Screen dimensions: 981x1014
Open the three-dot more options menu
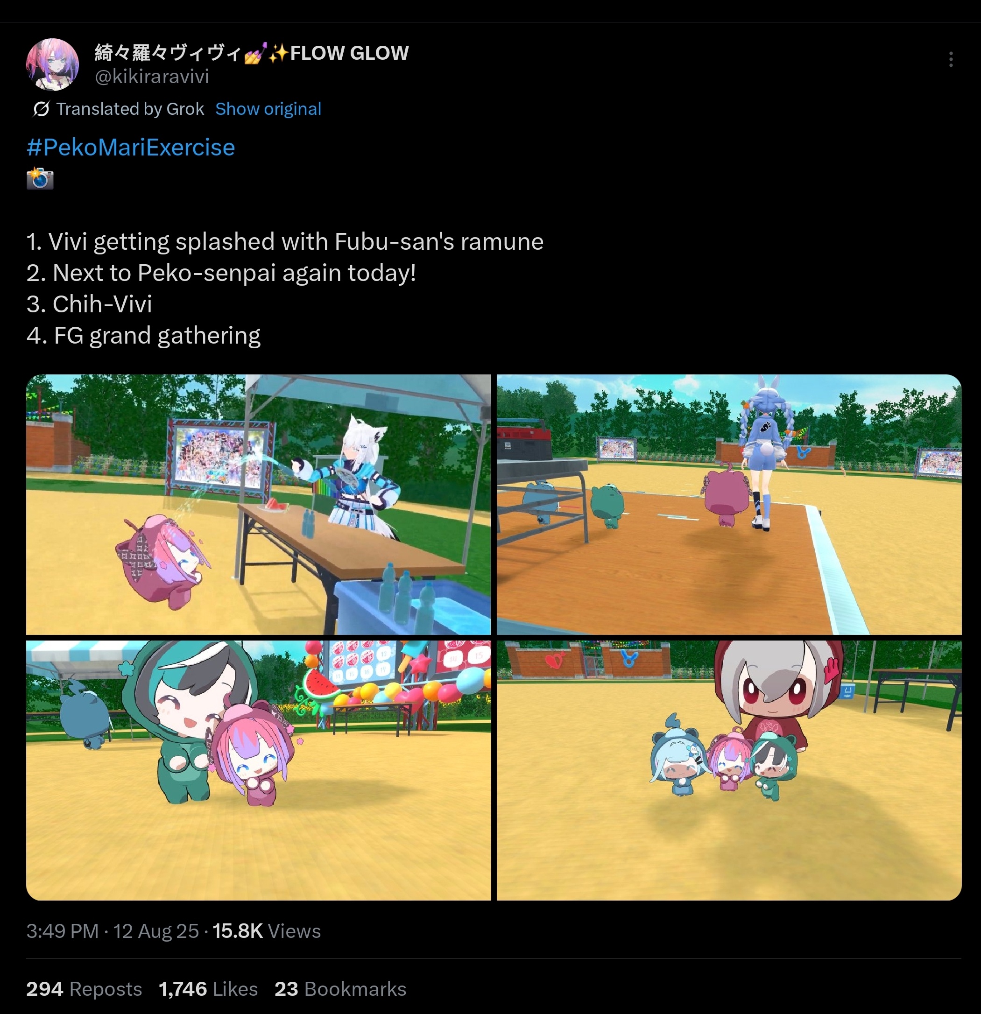click(x=951, y=59)
